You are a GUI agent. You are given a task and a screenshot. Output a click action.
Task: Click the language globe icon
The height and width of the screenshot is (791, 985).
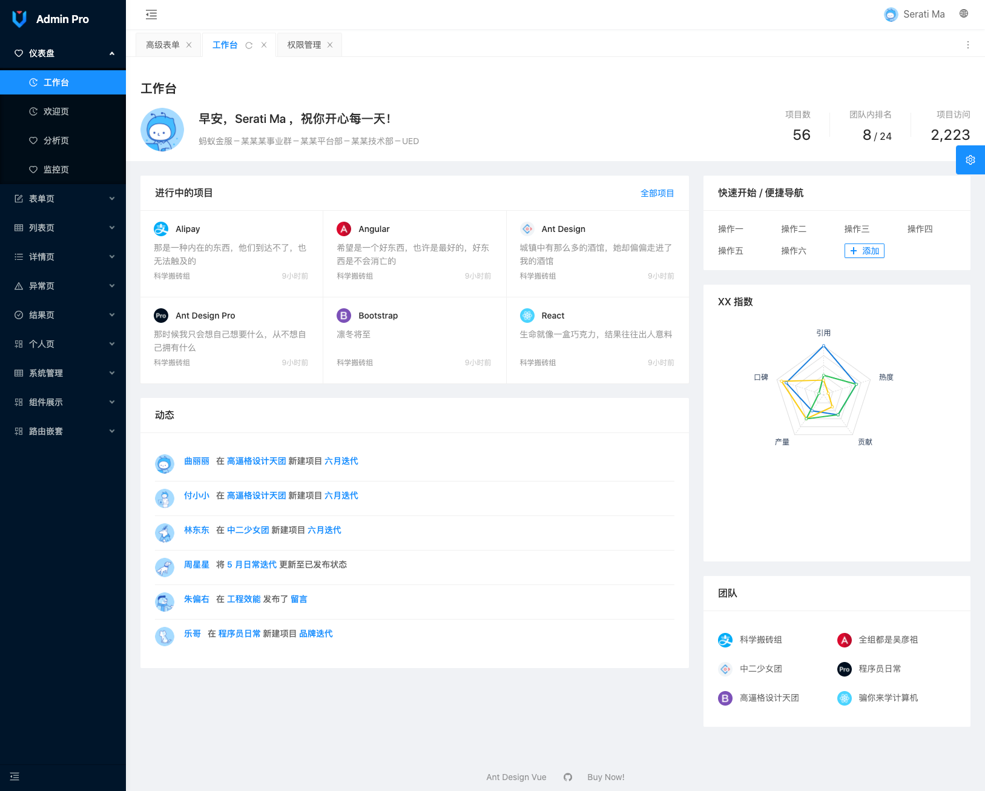click(964, 14)
